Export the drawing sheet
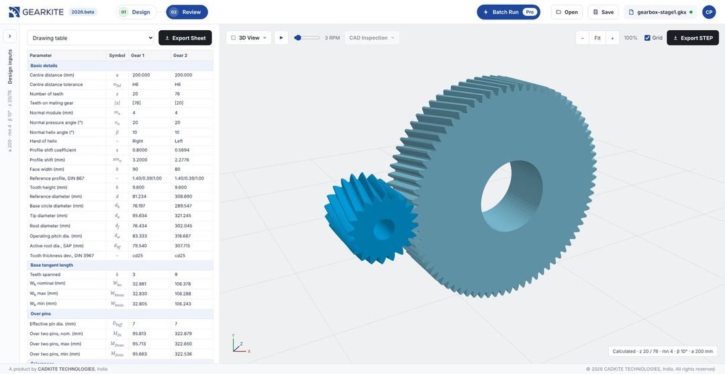This screenshot has height=374, width=725. point(185,38)
